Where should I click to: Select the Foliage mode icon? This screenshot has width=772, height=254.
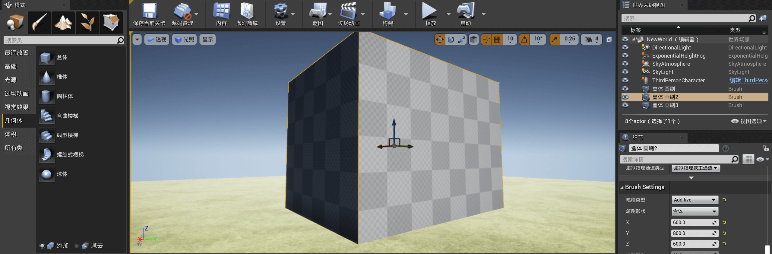87,22
